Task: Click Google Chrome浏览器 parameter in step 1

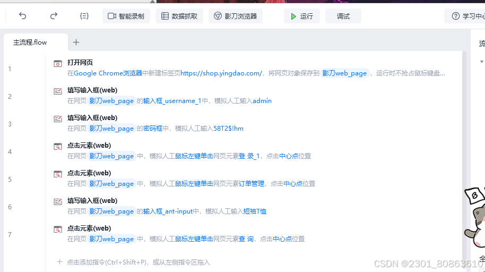Action: (108, 73)
